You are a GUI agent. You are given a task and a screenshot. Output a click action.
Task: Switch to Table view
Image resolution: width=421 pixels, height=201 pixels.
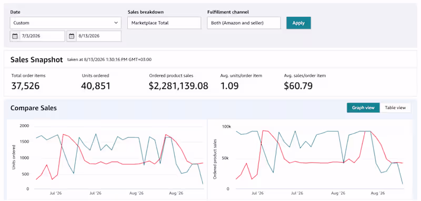coord(395,108)
